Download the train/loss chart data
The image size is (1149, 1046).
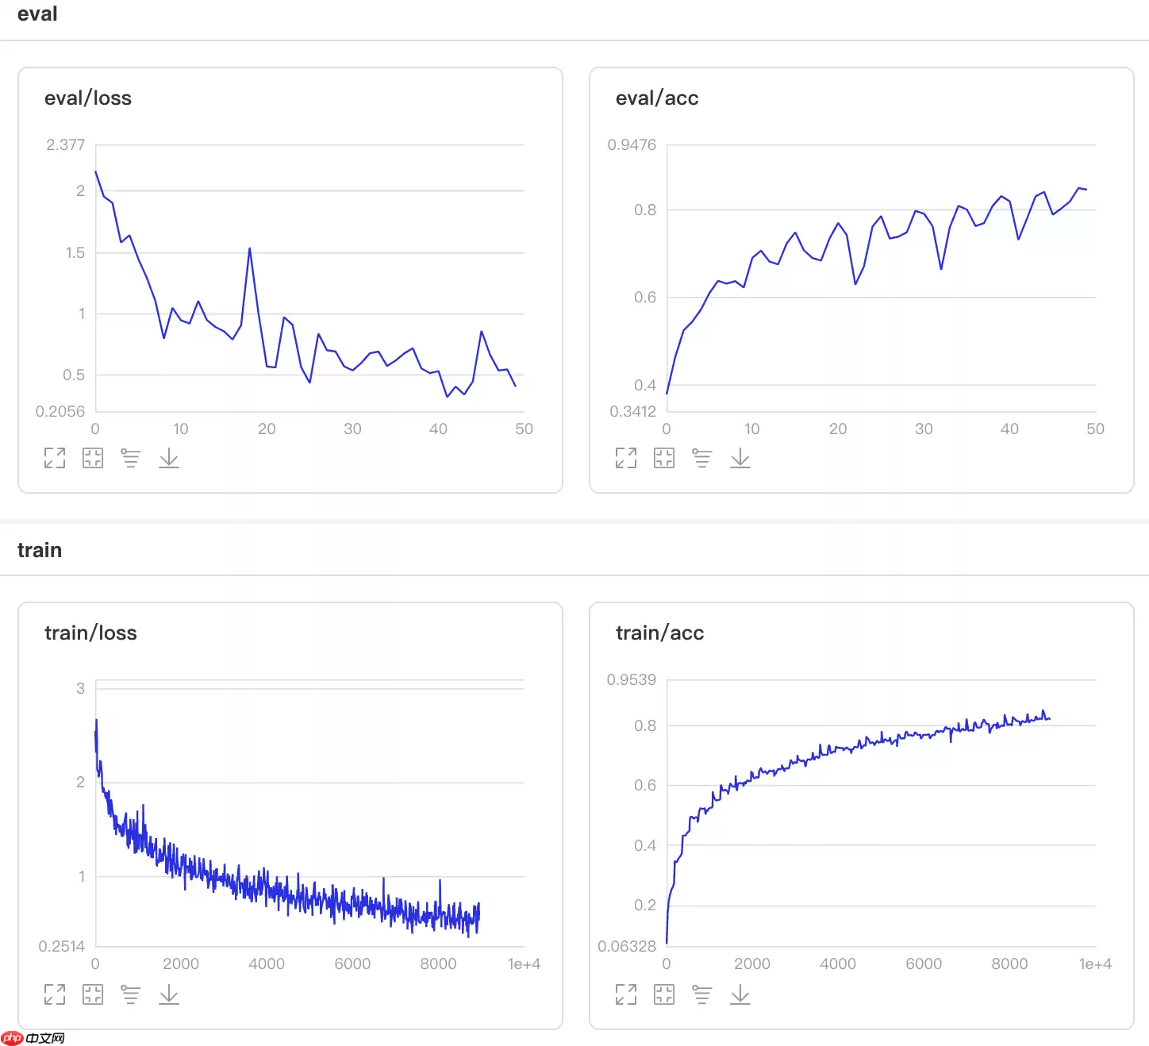click(169, 994)
